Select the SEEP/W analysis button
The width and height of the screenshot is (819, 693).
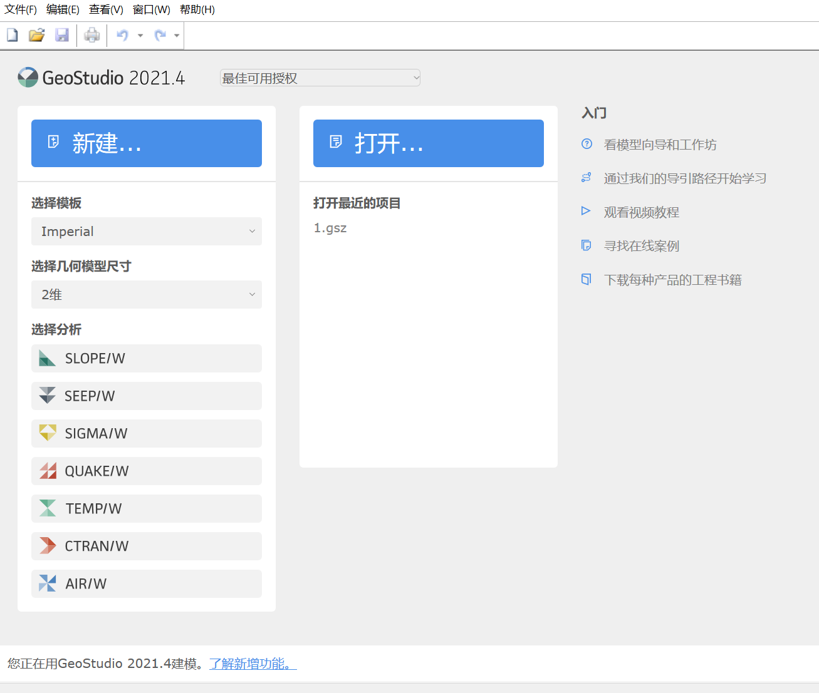click(147, 396)
